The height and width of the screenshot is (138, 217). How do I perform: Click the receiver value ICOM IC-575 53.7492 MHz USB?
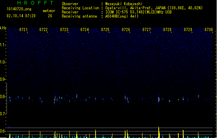[139, 12]
